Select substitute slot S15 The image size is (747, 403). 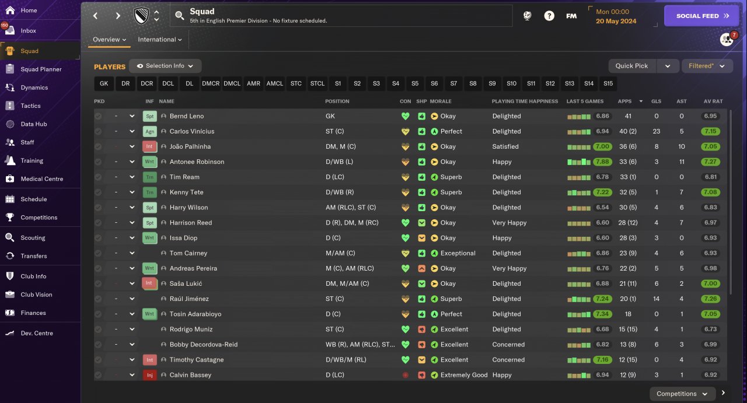[608, 83]
